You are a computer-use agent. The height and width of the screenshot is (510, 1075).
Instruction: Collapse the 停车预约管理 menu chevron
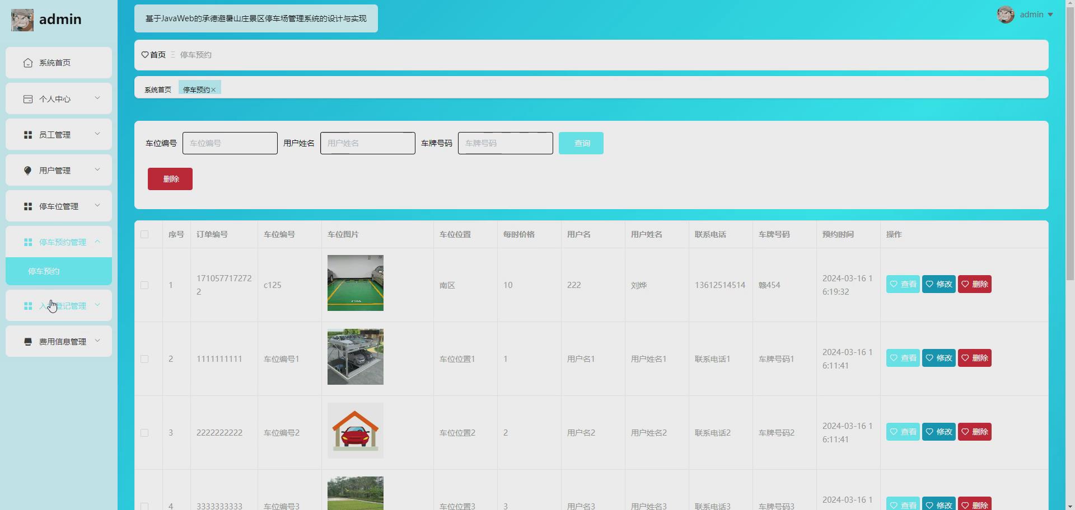click(97, 241)
